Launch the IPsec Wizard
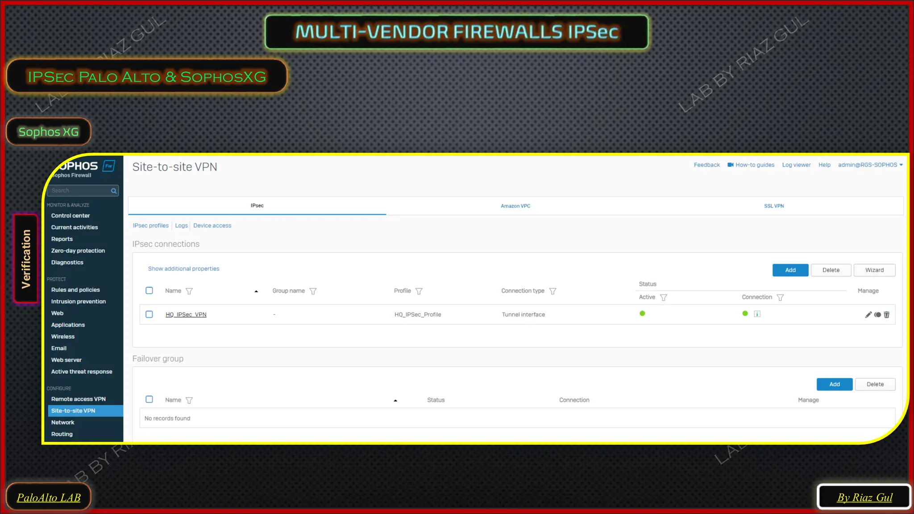This screenshot has width=914, height=514. click(x=874, y=270)
